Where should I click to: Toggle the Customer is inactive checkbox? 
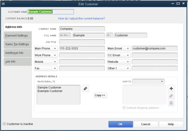click(x=4, y=124)
